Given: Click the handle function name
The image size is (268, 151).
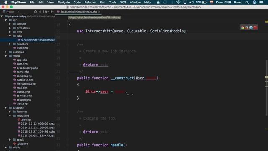Looking at the screenshot, I should (117, 145).
